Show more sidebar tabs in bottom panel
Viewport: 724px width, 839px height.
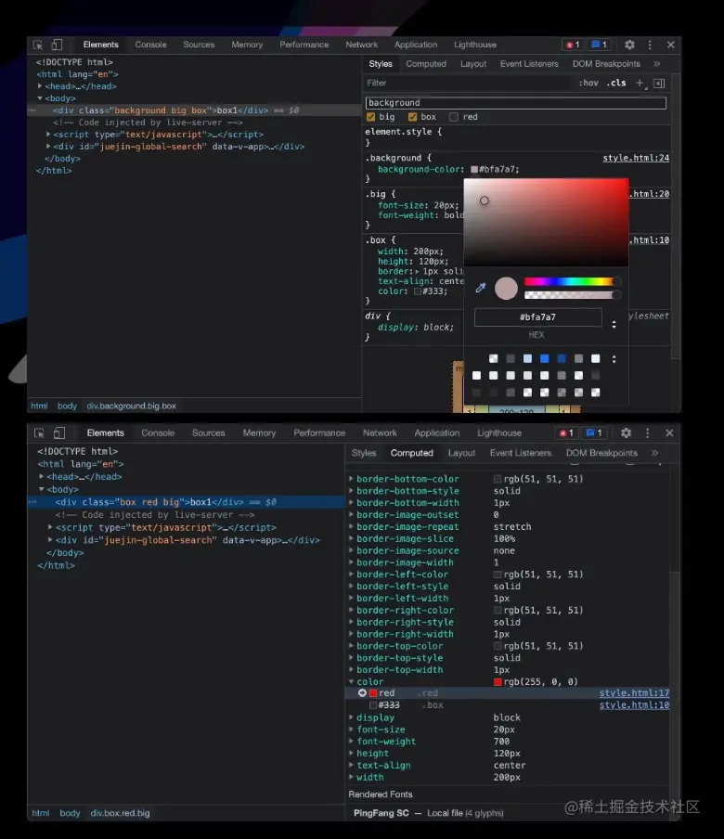[655, 453]
